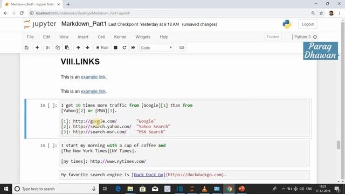
Task: Click the Jupyter logo
Action: point(40,24)
